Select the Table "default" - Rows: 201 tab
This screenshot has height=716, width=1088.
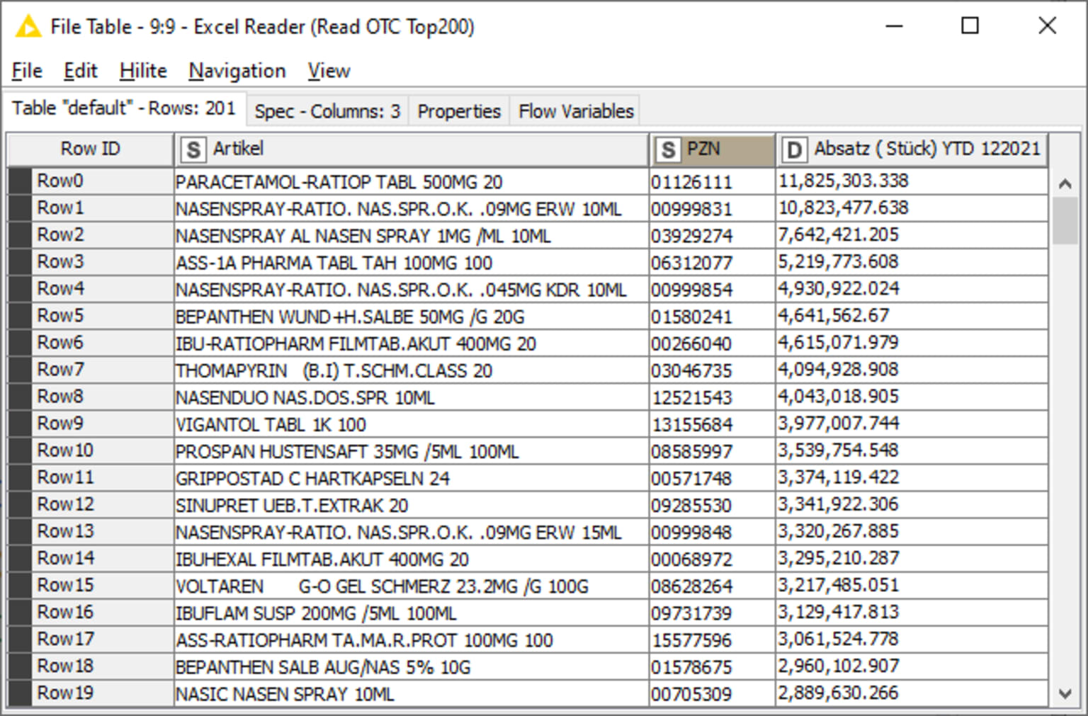coord(124,108)
